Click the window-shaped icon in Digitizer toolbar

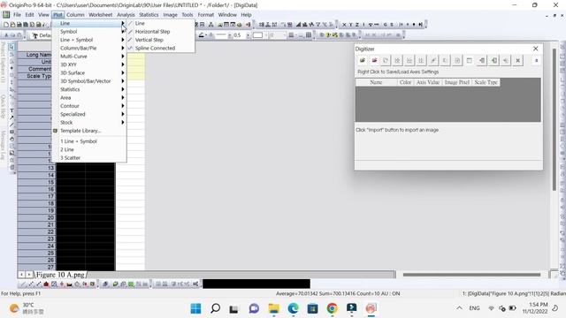tap(469, 61)
